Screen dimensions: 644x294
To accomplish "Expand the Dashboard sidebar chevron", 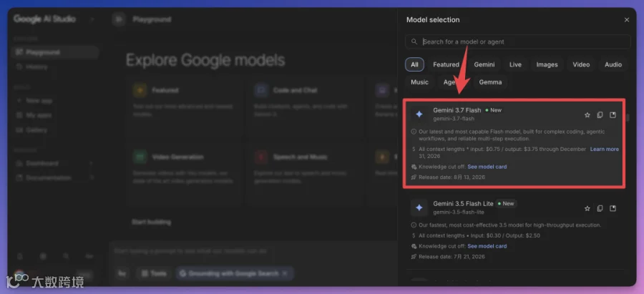I will [91, 163].
